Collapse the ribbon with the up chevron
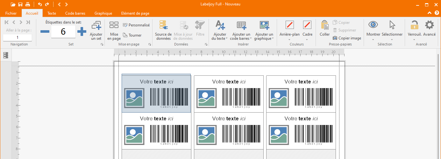 (429, 13)
